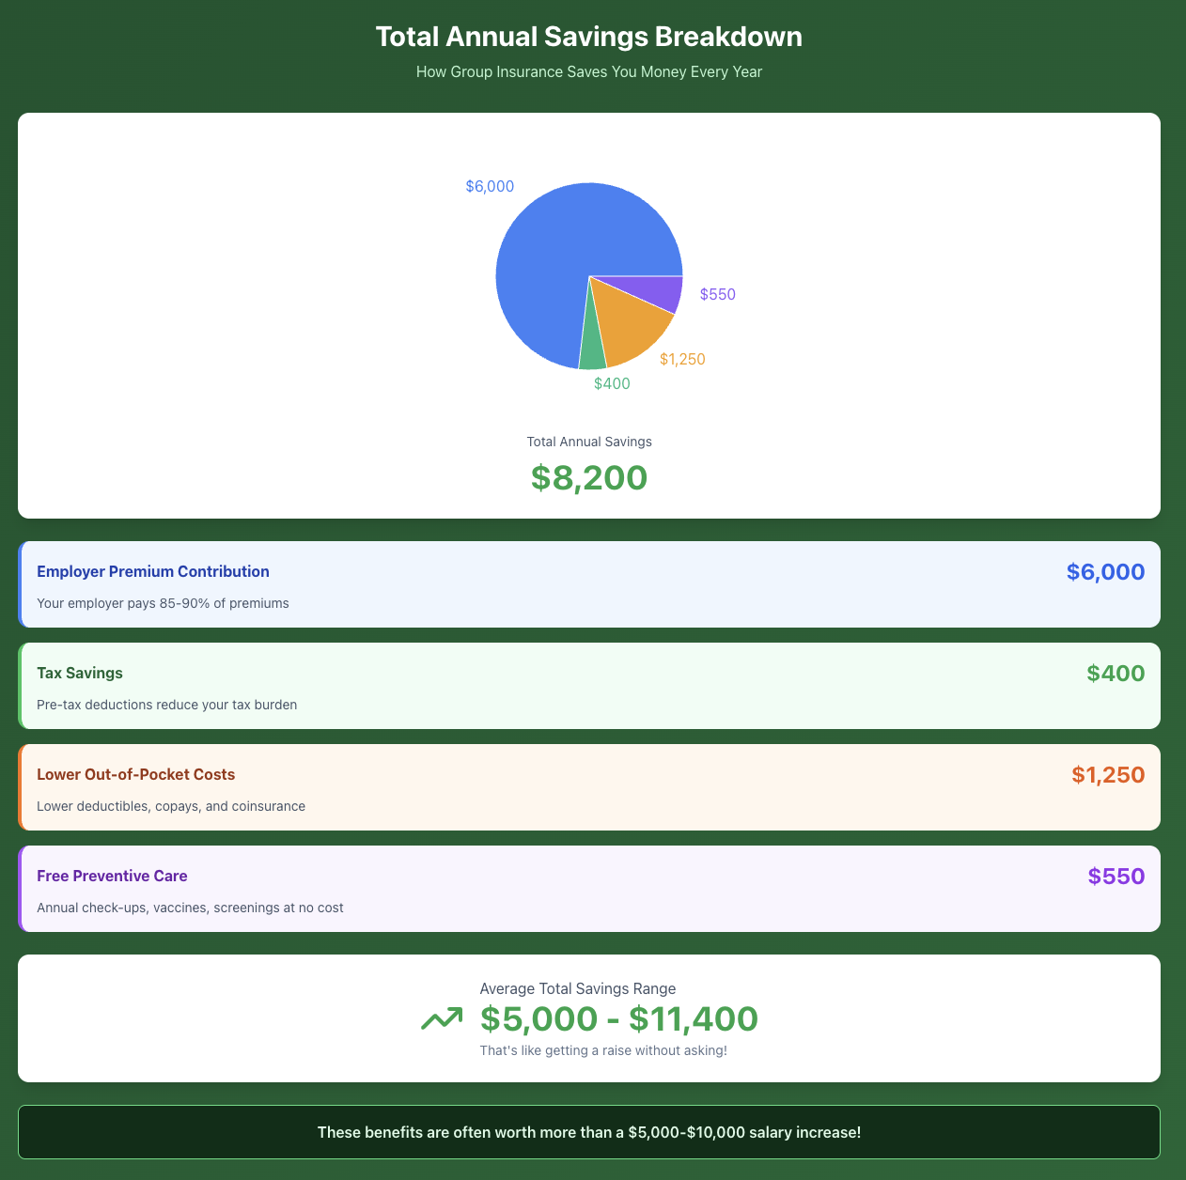Click 'Annual check-ups, vaccines, screenings at no cost'
1186x1180 pixels.
click(190, 908)
